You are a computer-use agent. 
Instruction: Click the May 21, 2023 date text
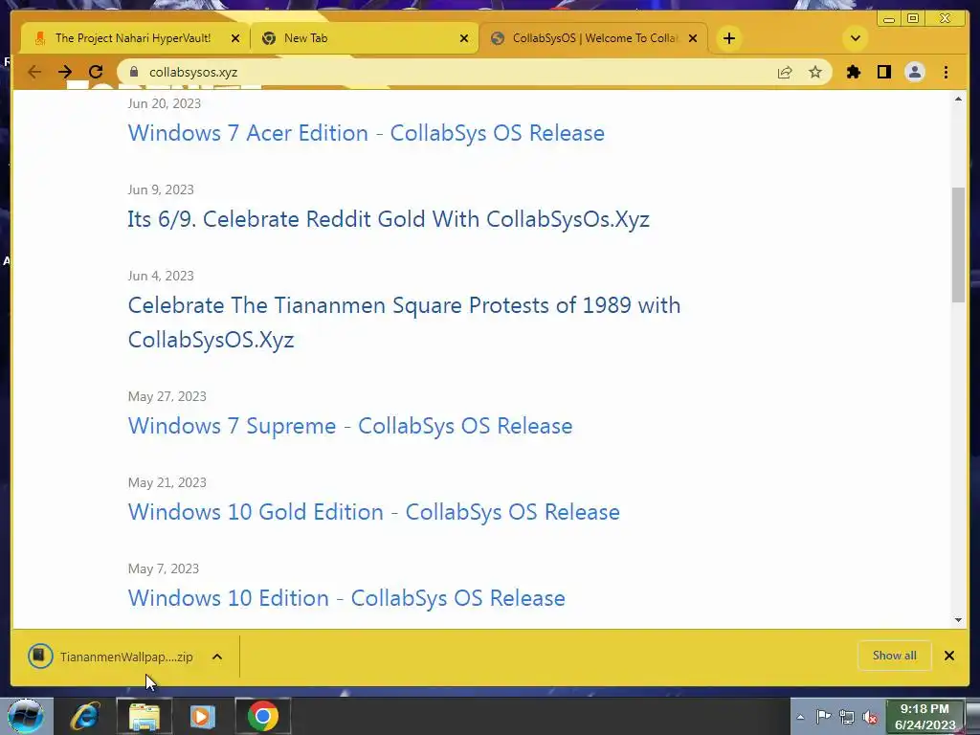click(x=167, y=482)
